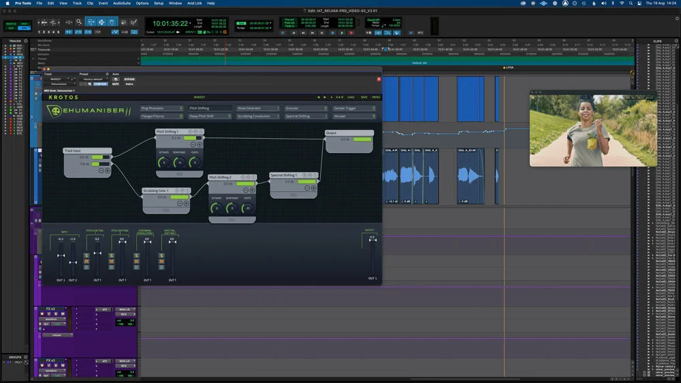Add a Sample Trigger module

tap(354, 108)
